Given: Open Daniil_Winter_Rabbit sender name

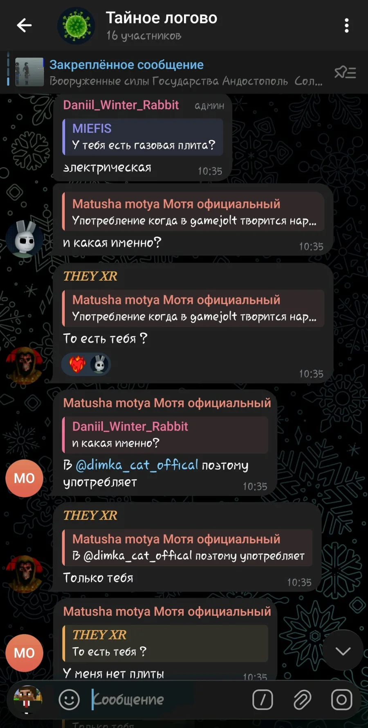Looking at the screenshot, I should (121, 105).
